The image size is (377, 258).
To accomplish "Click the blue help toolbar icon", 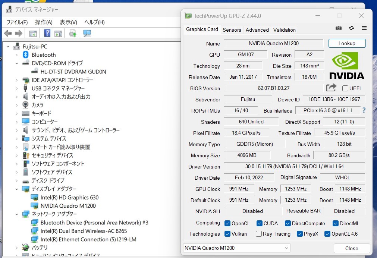I will (x=47, y=33).
